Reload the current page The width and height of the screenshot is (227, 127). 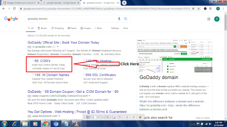tap(14, 8)
